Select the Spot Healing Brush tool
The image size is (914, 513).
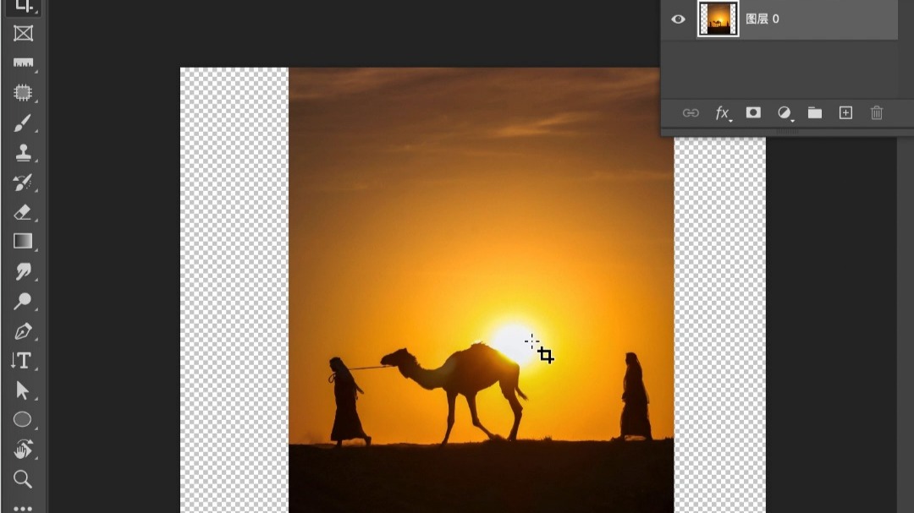(23, 93)
